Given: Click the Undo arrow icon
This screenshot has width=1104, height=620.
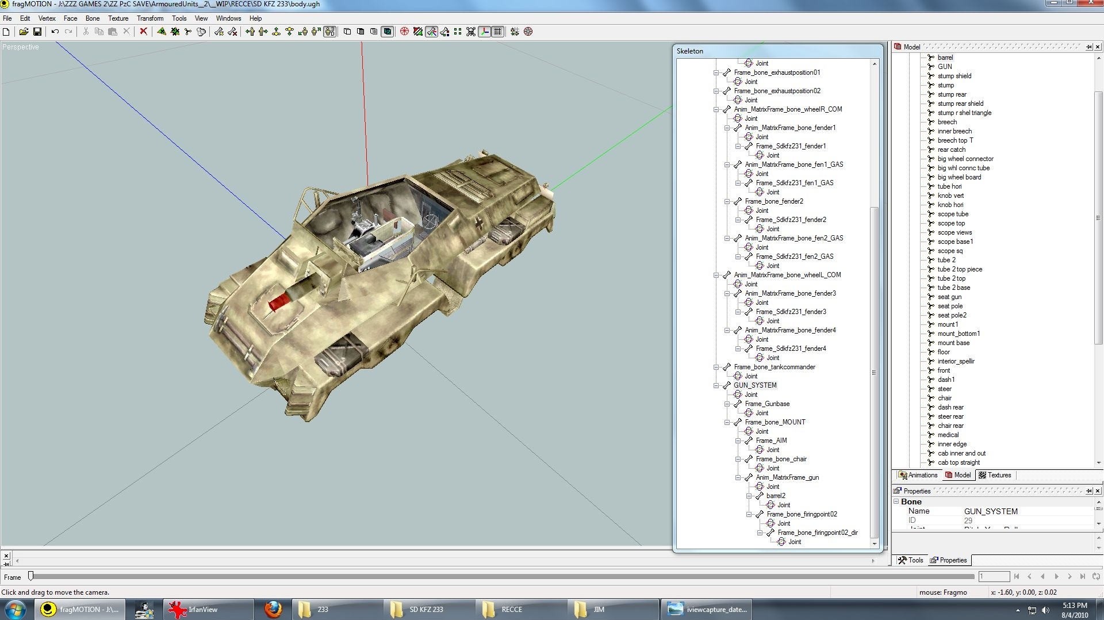Looking at the screenshot, I should [55, 32].
